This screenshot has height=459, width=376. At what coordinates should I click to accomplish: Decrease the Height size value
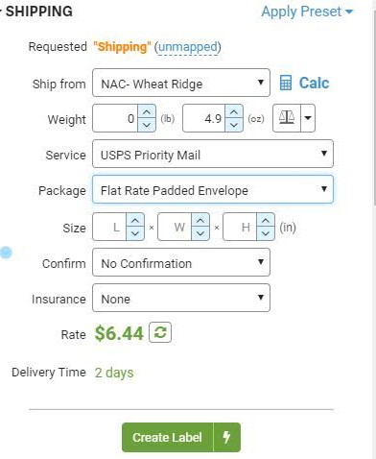click(x=266, y=233)
